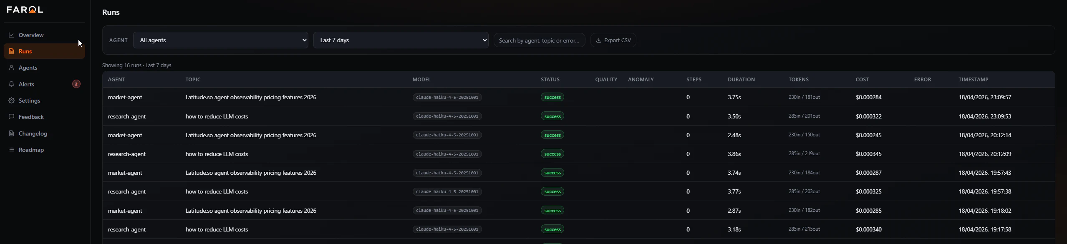Click the model tag in the 3.77s run
This screenshot has height=244, width=1067.
[447, 192]
